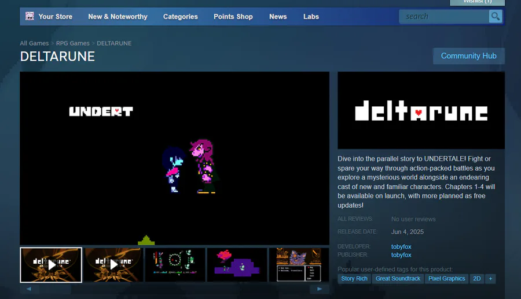Play the first Deltarune trailer thumbnail
Image resolution: width=521 pixels, height=299 pixels.
point(51,265)
